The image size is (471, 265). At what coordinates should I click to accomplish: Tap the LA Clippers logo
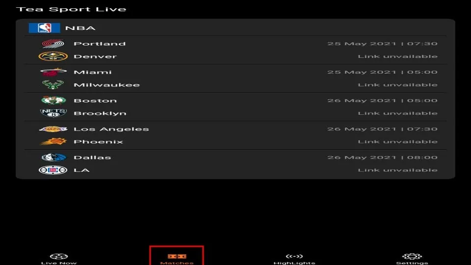(x=53, y=170)
